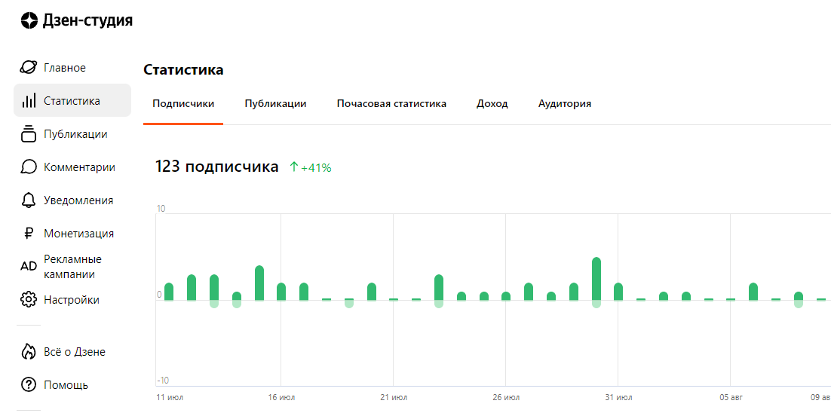The image size is (831, 419).
Task: Click the Уведомления bell icon
Action: (29, 200)
